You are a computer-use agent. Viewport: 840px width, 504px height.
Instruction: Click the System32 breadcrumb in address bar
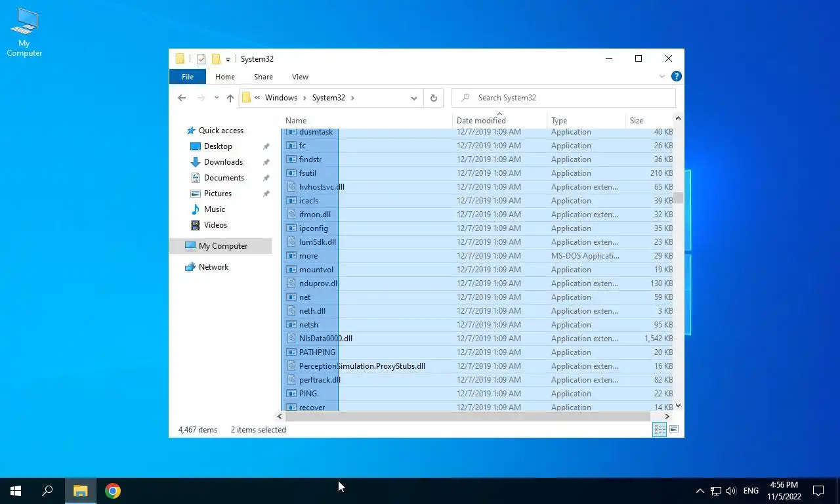328,98
